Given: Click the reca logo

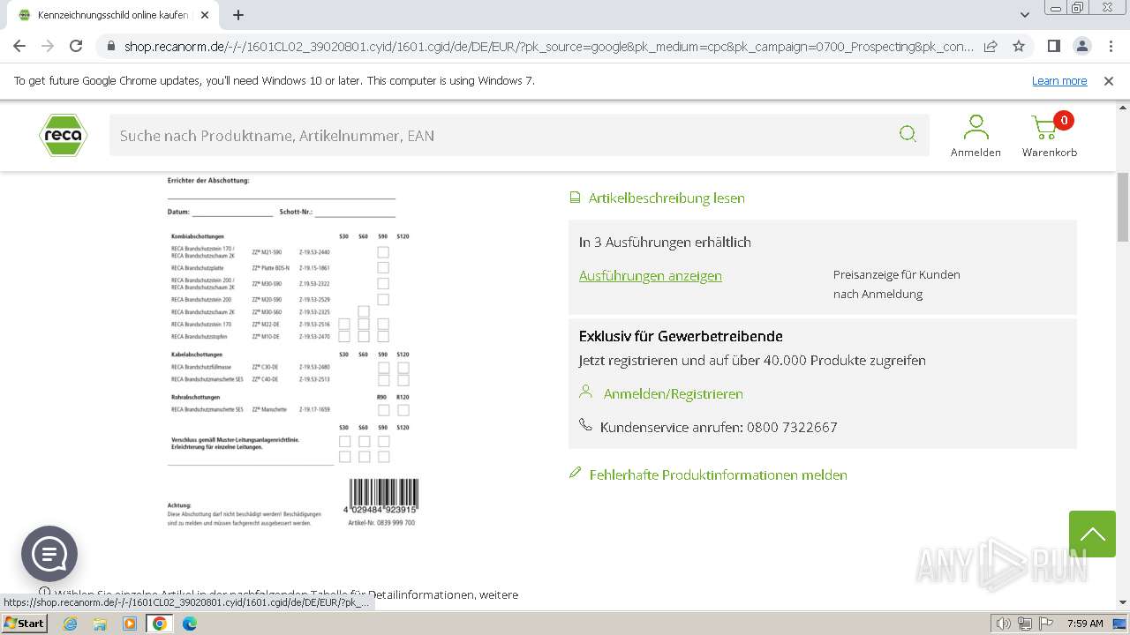Looking at the screenshot, I should point(63,135).
